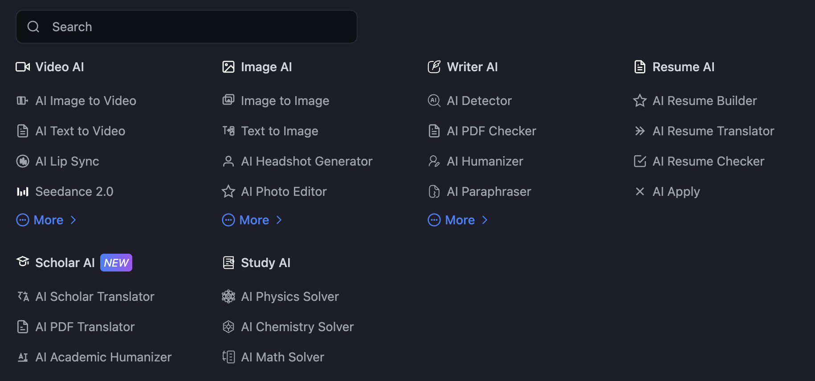Click the Text to Image icon
Screen dimensions: 815x381
(228, 131)
